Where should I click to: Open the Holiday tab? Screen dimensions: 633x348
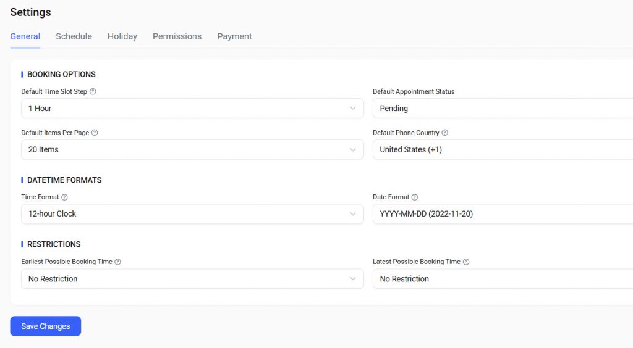pyautogui.click(x=122, y=36)
